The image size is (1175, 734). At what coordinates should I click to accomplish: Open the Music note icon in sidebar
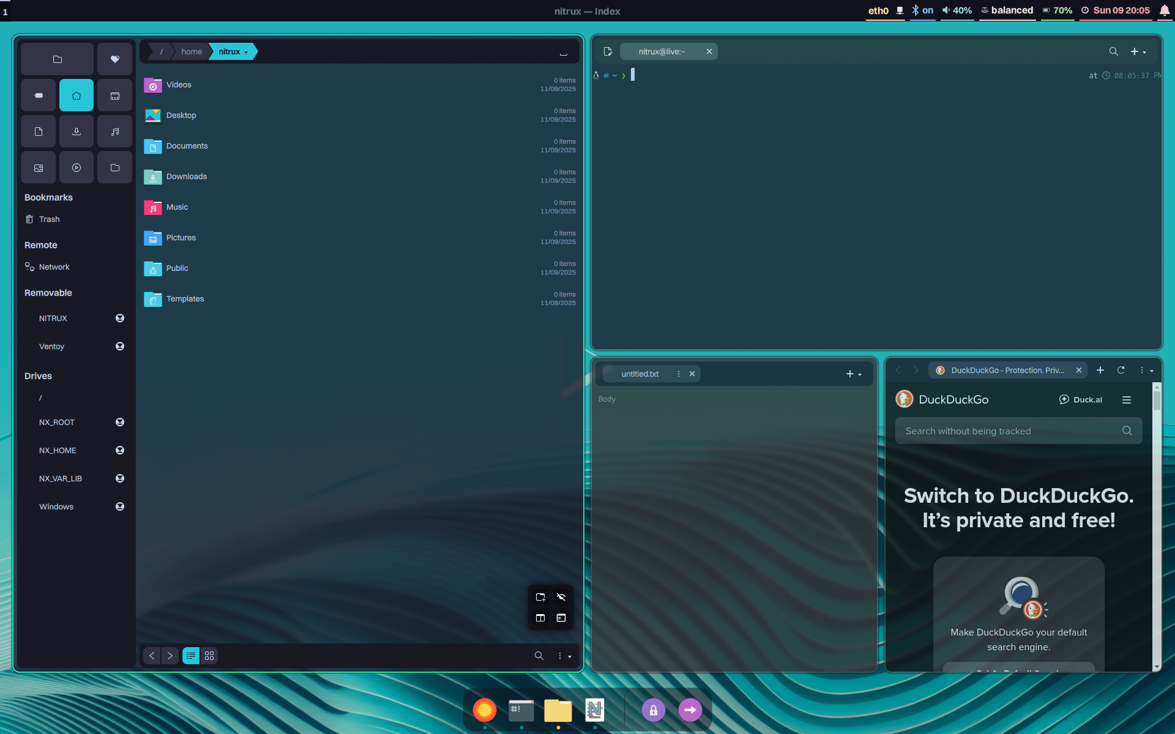[114, 130]
